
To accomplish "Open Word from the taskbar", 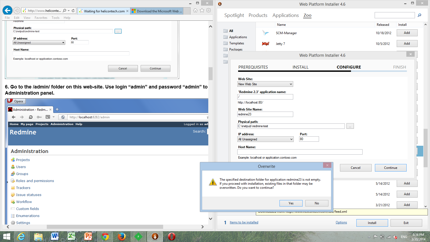I will (x=55, y=237).
